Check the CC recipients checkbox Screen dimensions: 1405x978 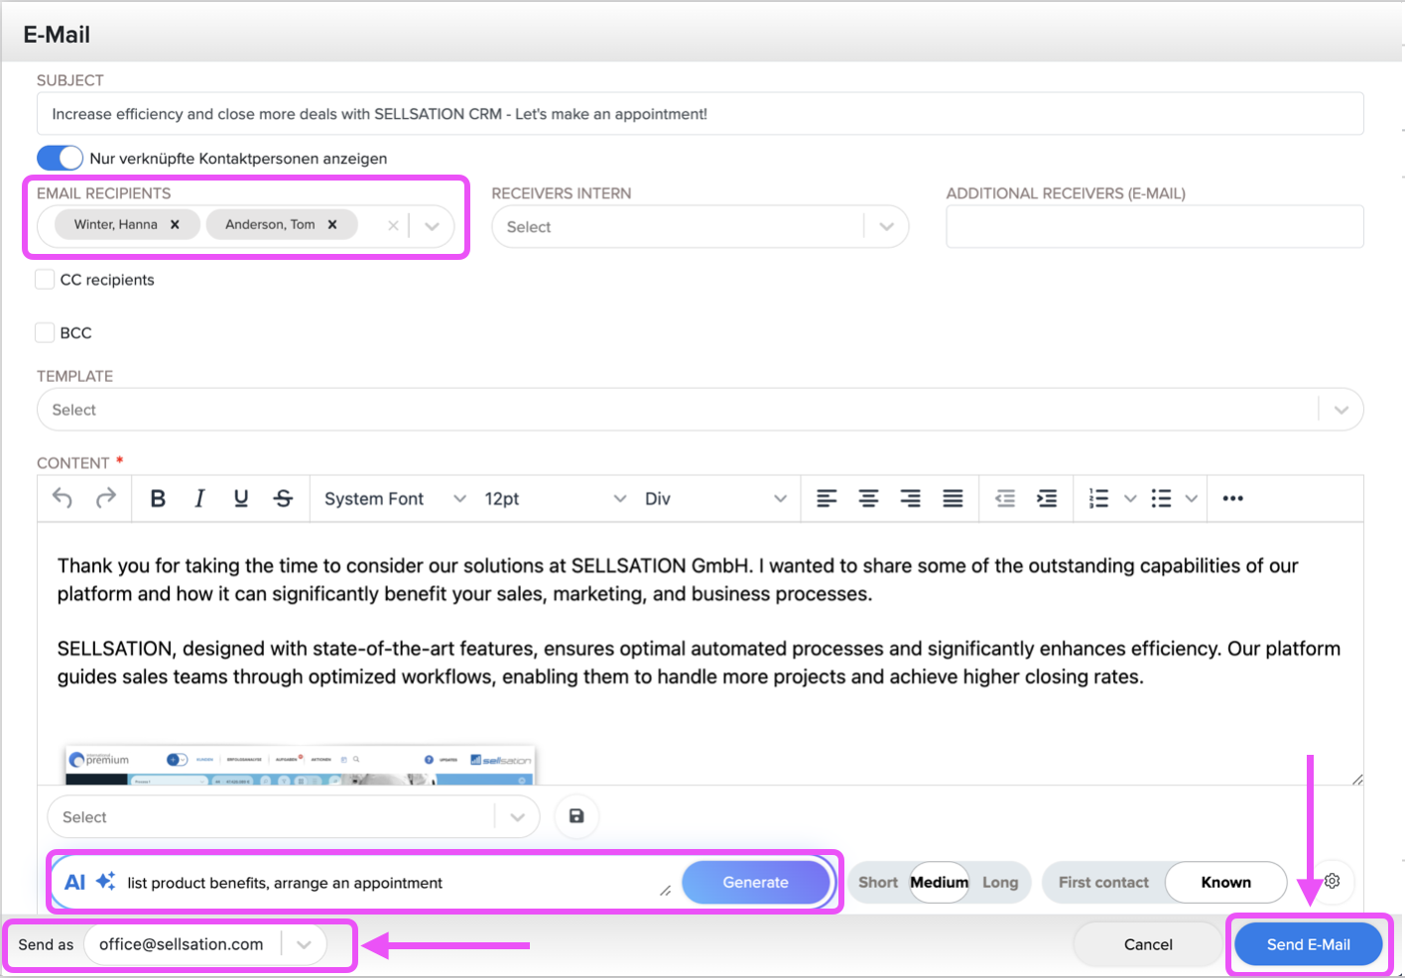pos(45,279)
